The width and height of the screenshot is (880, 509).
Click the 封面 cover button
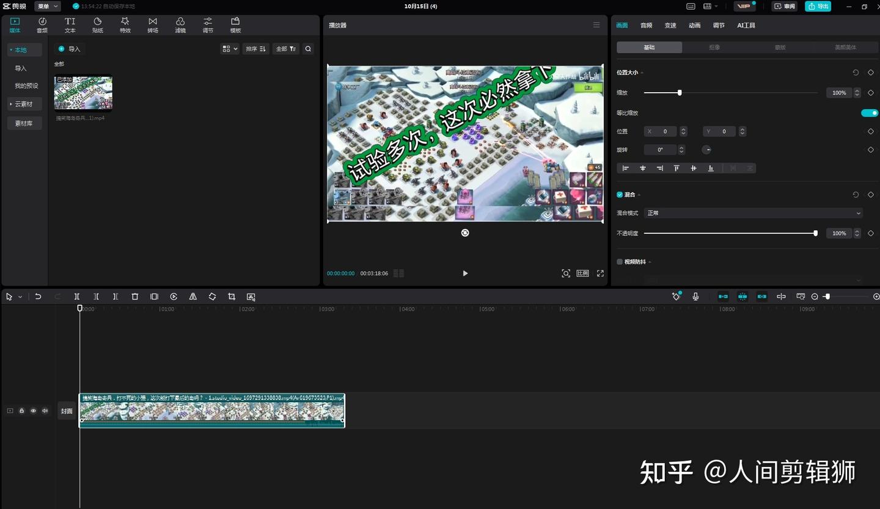pos(67,411)
